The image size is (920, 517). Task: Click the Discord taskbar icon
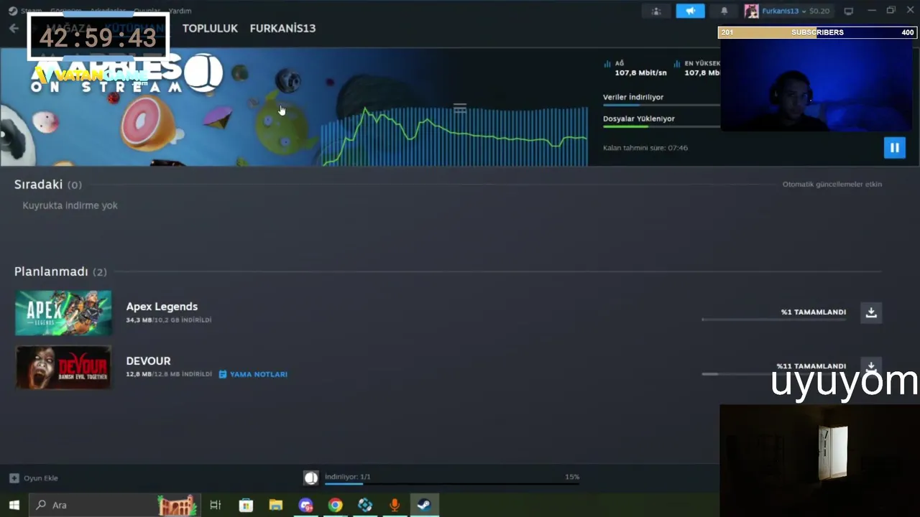pos(306,505)
